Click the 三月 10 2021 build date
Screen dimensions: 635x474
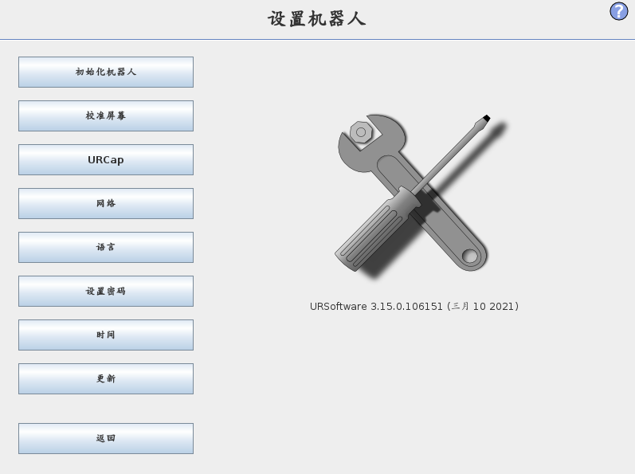click(x=483, y=307)
